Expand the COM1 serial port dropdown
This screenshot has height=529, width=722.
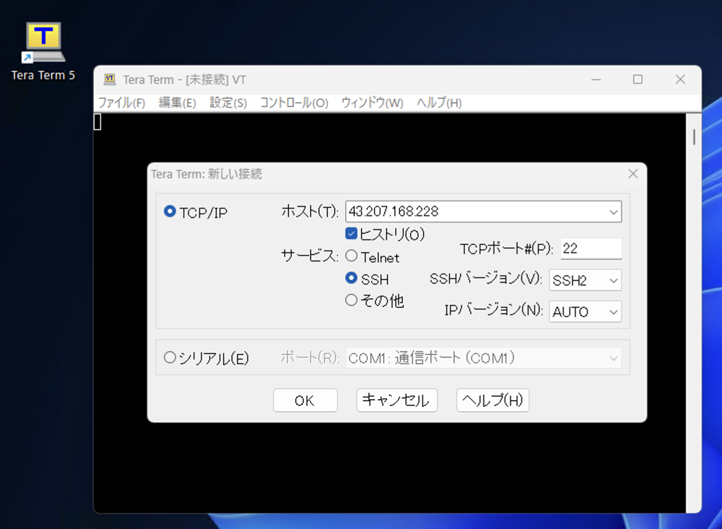(x=614, y=357)
